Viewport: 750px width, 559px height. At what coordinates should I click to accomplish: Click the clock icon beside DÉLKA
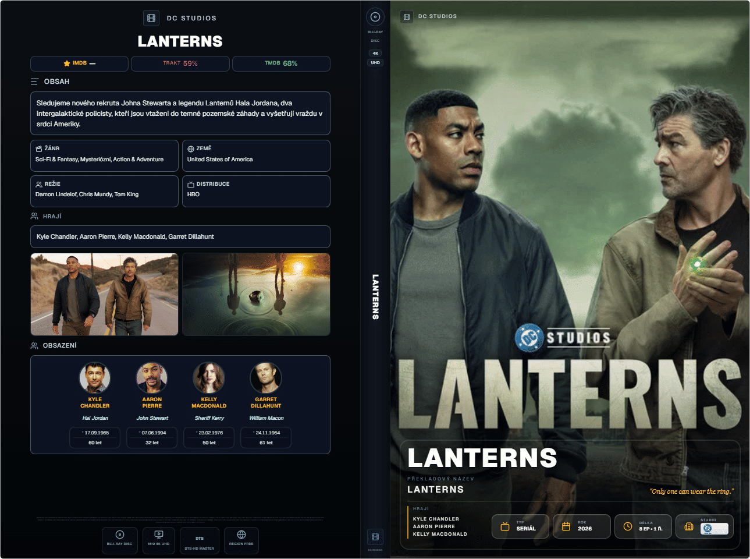(628, 526)
